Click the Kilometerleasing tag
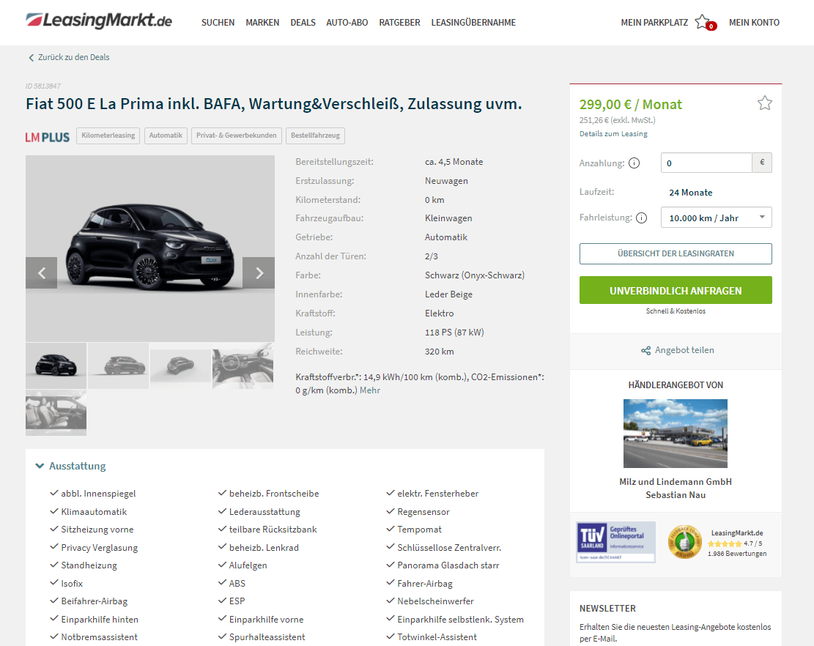Screen dimensions: 814x646 [108, 135]
